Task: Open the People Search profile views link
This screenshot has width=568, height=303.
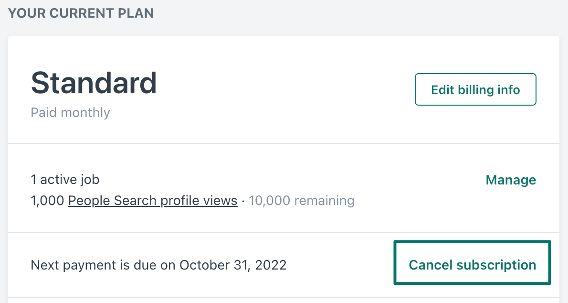Action: (x=152, y=200)
